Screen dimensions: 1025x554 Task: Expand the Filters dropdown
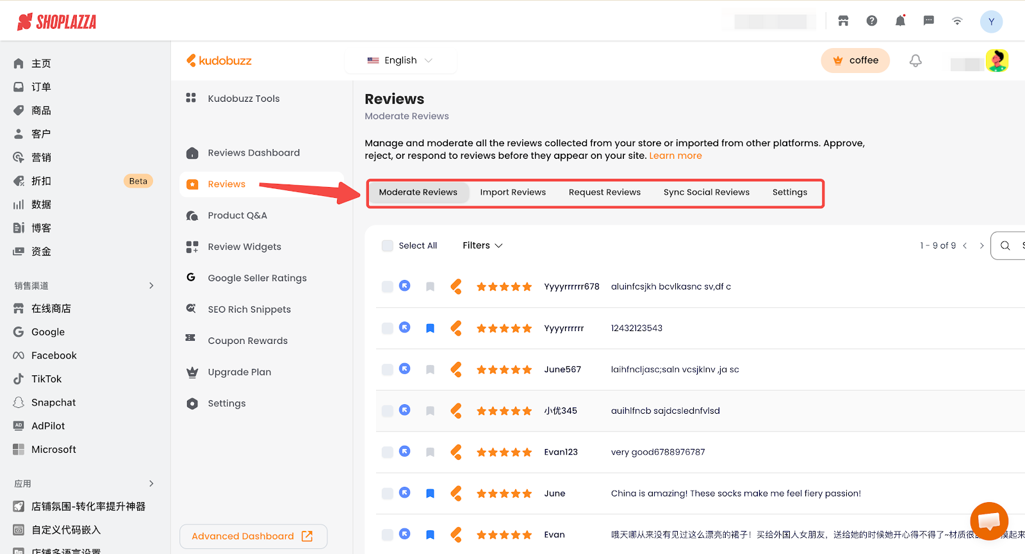coord(482,246)
